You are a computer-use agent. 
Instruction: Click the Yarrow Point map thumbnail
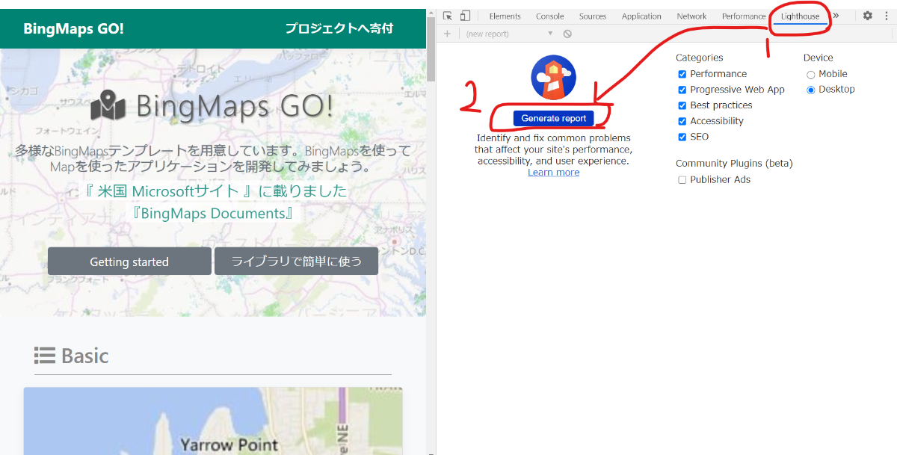213,421
